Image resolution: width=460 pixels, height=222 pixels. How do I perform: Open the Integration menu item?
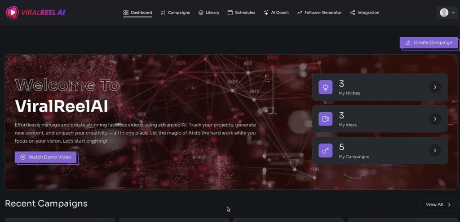pyautogui.click(x=365, y=13)
